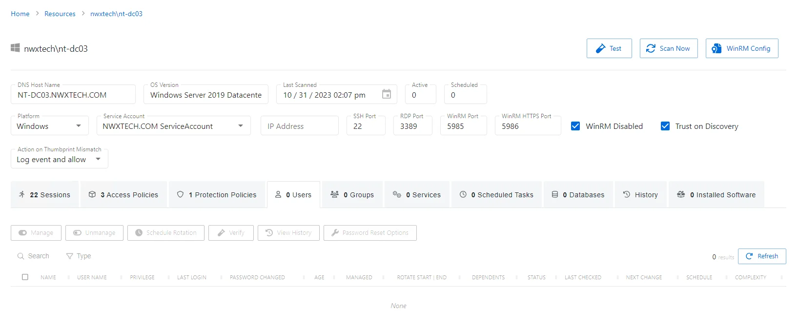Start a Scan Now

[669, 48]
